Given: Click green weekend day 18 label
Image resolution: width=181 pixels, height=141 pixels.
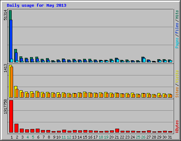Looking at the screenshot, I should [101, 137].
